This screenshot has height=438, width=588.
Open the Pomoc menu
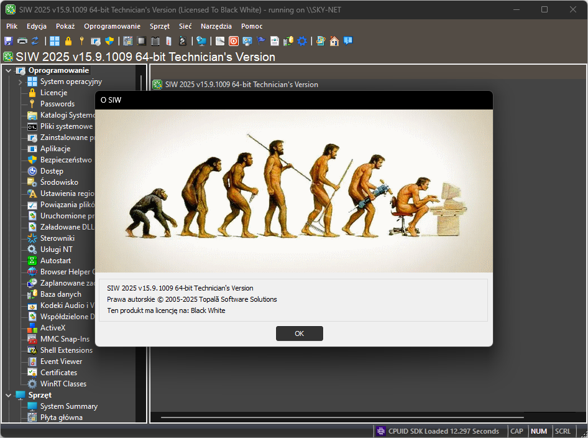[252, 26]
